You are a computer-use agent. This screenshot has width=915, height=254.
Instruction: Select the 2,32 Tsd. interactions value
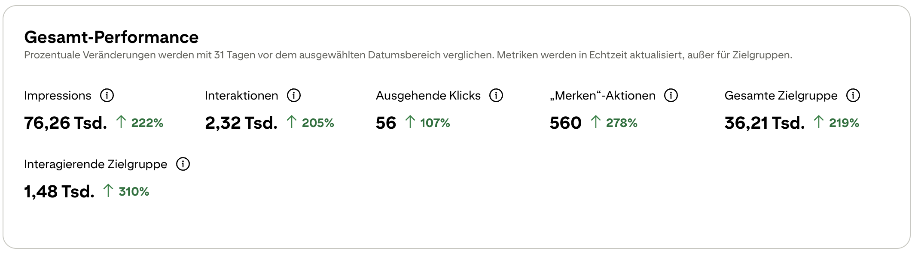241,123
